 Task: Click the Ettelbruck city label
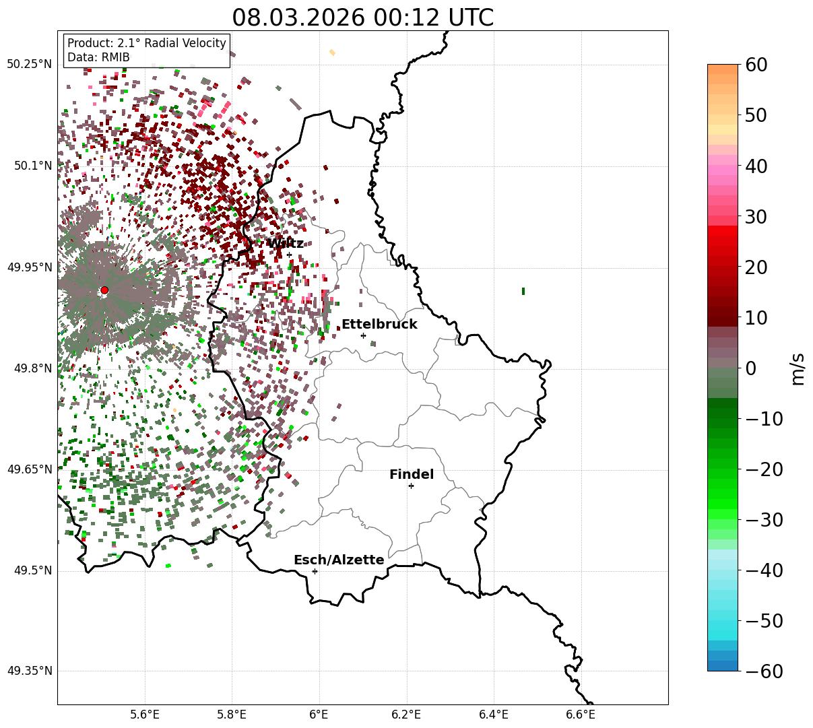pyautogui.click(x=379, y=325)
